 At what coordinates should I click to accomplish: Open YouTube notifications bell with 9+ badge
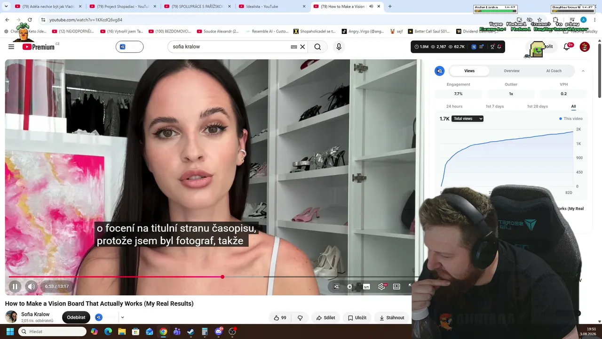tap(568, 47)
